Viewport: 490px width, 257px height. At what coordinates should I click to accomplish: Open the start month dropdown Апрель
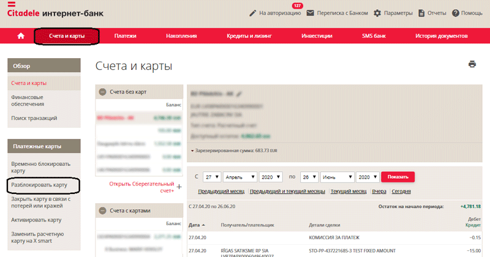click(240, 177)
